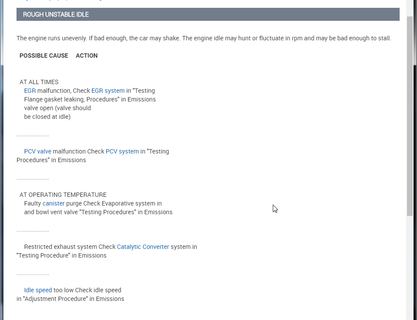This screenshot has width=417, height=320.
Task: Follow the Idle speed link
Action: [38, 290]
